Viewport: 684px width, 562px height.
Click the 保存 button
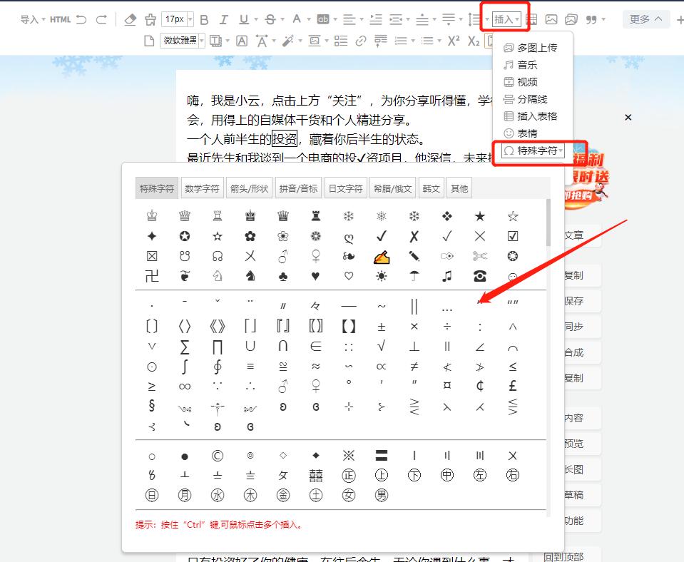click(584, 301)
